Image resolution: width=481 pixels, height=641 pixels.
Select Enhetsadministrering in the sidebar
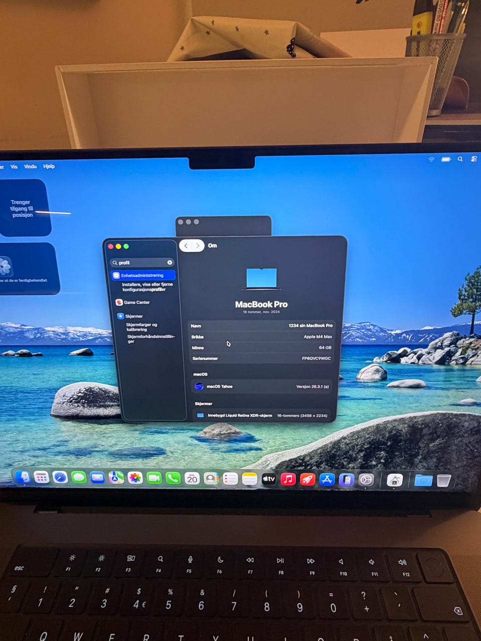[x=143, y=275]
